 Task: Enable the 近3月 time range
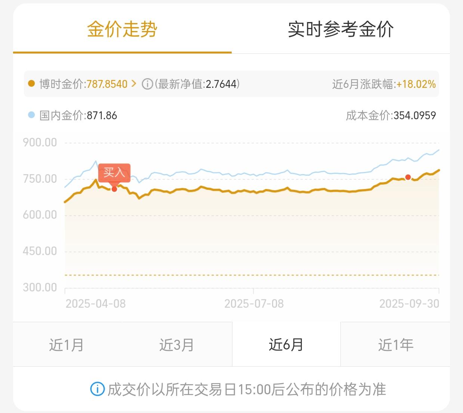176,344
